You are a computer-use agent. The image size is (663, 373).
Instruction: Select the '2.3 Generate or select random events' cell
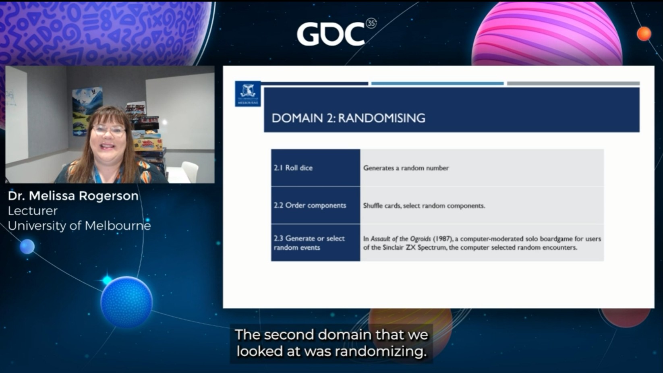click(315, 242)
